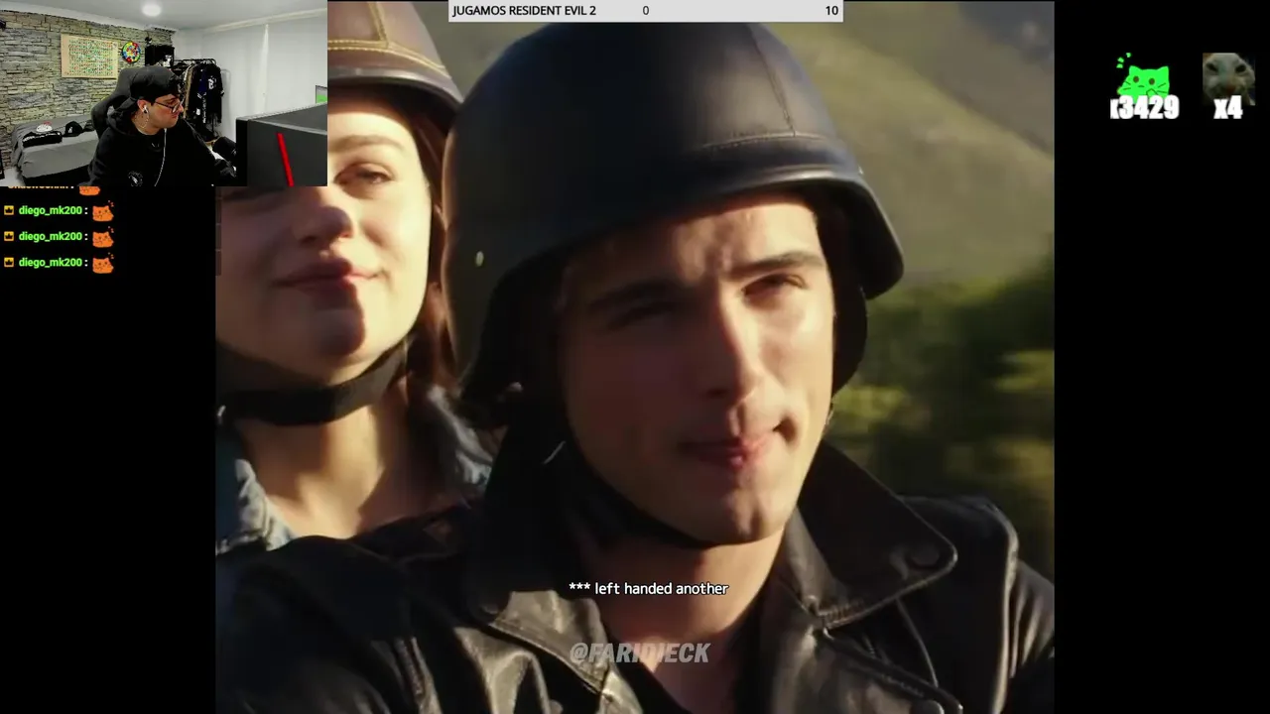Click the seal emote icon beside x4
The image size is (1270, 714).
(x=1228, y=77)
